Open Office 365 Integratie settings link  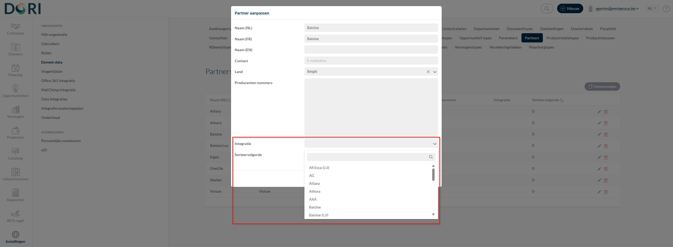point(58,81)
